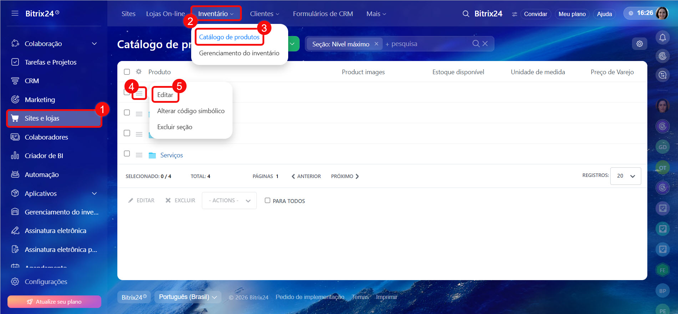Toggle the select-all checkbox in header
The image size is (678, 314).
pyautogui.click(x=127, y=72)
